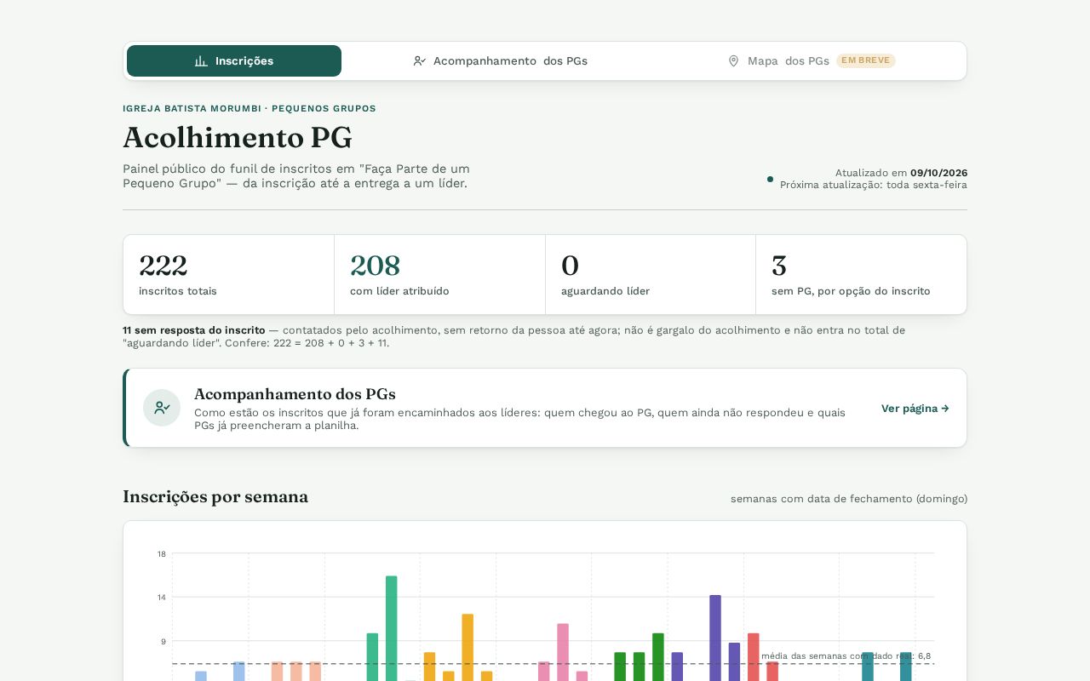
Task: Follow the Ver página link
Action: coord(915,409)
